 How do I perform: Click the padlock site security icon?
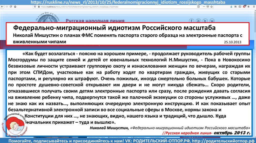pos(39,7)
